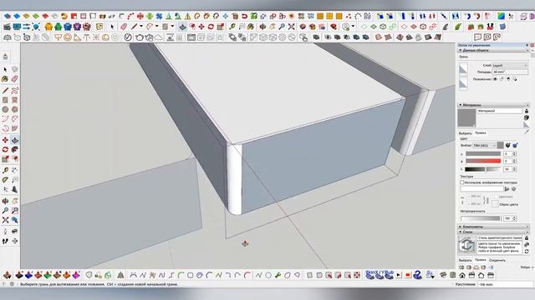
Task: Pick the Paint Bucket tool
Action: [x=5, y=79]
